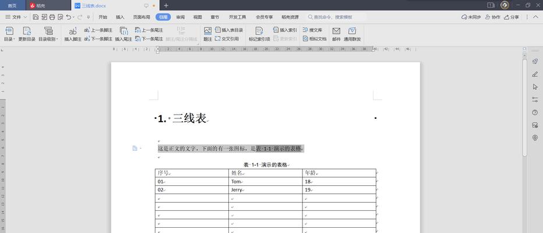Click the location pin icon in sidebar
This screenshot has width=543, height=233.
(535, 138)
